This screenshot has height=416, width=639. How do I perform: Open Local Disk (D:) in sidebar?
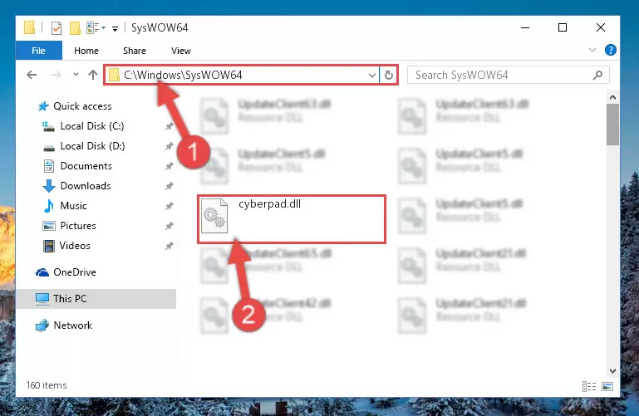tap(84, 146)
